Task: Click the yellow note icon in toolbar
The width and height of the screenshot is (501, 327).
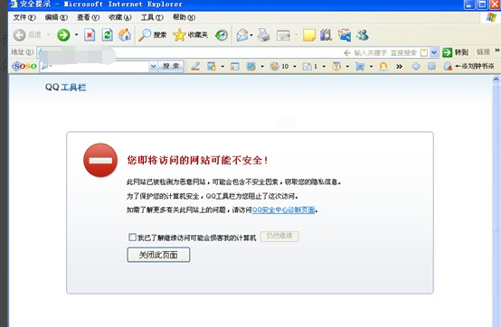Action: (x=309, y=34)
